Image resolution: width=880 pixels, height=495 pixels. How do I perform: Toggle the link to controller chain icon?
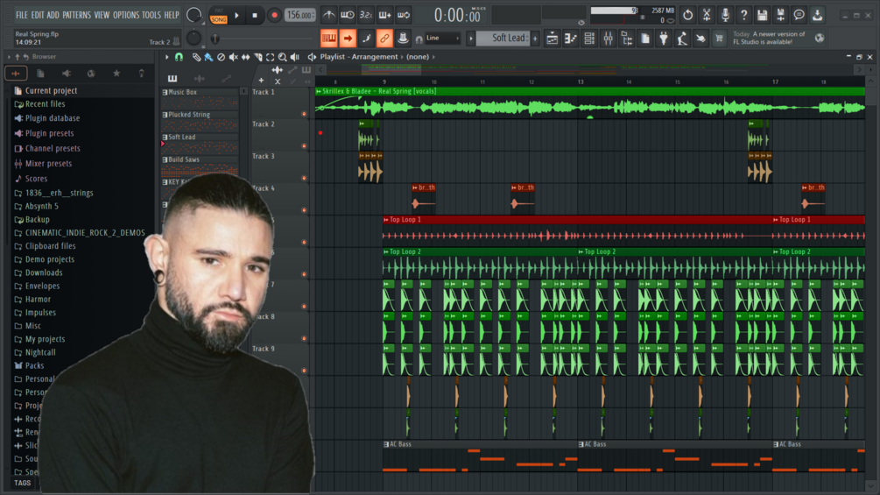point(384,39)
